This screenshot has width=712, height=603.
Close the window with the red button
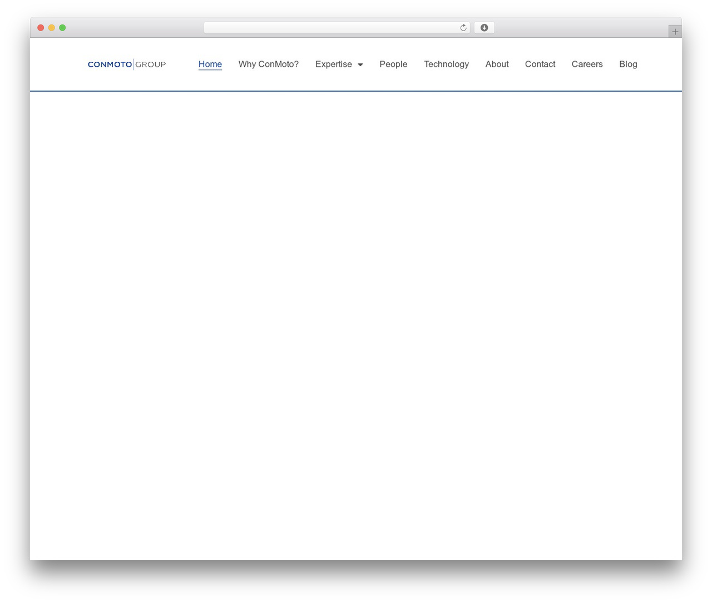click(x=41, y=28)
